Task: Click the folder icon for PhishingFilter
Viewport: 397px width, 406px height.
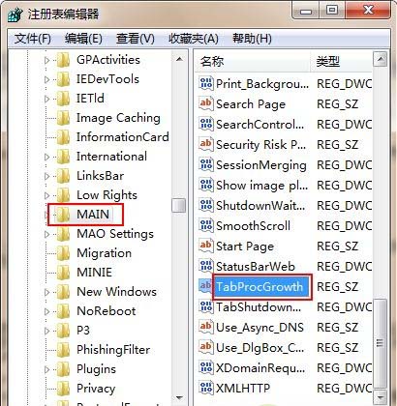Action: click(x=63, y=350)
